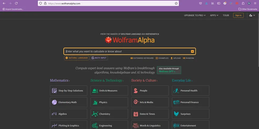The width and height of the screenshot is (259, 129).
Task: Open the library bookshelf icon
Action: tap(213, 3)
